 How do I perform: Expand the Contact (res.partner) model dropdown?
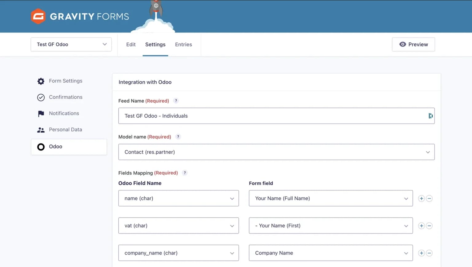point(276,152)
